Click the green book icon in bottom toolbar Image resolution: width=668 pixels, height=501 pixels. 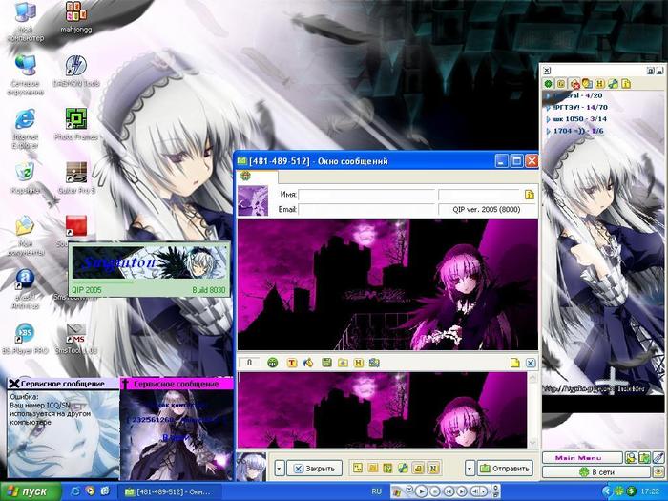[x=387, y=469]
